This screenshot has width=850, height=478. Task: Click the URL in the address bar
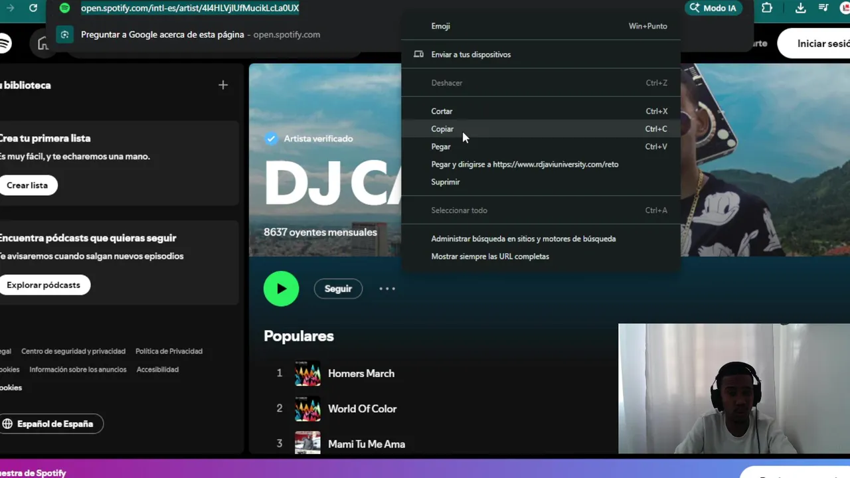pyautogui.click(x=190, y=8)
